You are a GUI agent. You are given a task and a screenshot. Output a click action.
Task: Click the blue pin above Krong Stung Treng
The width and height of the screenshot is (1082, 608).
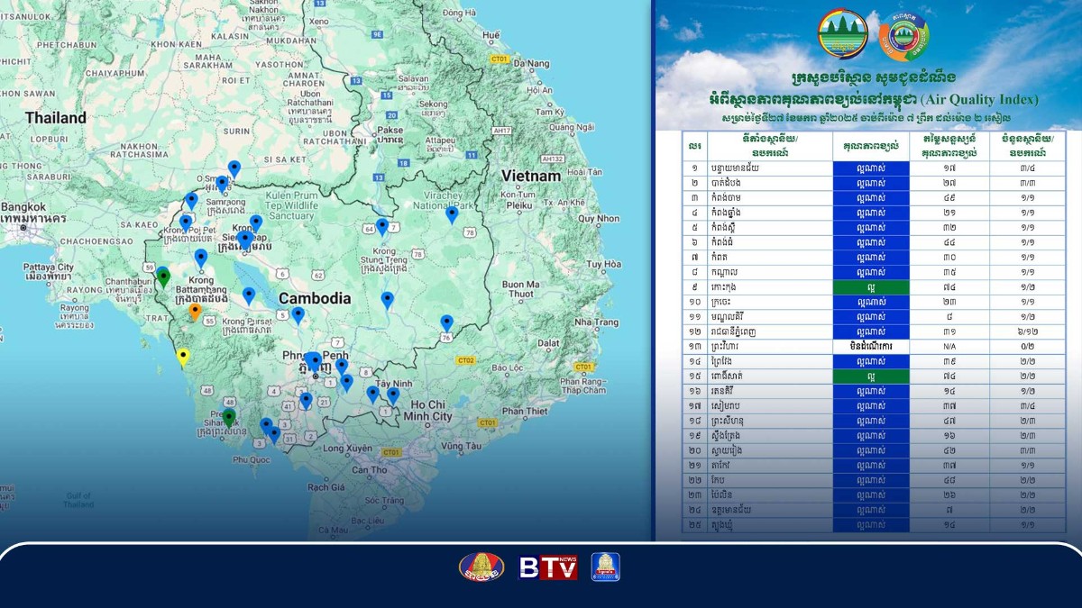[382, 228]
